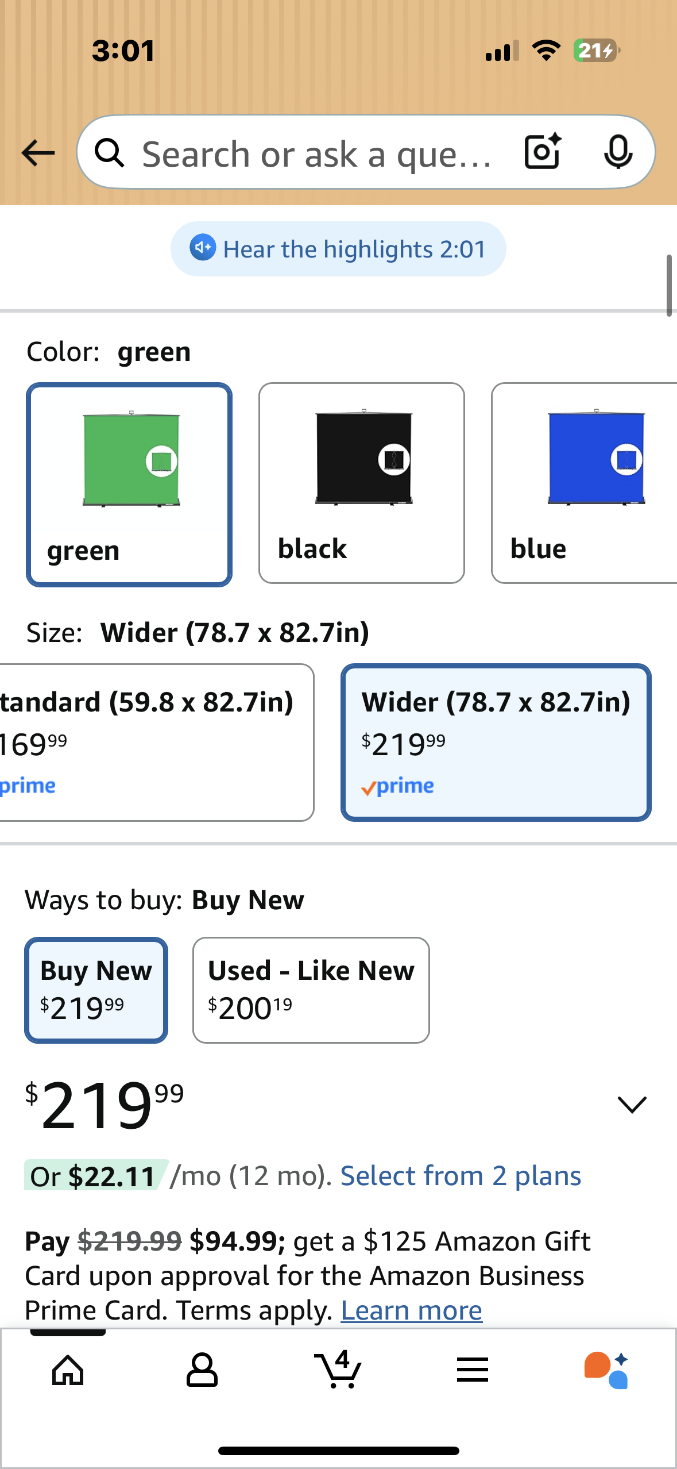
Task: Select the Wider (78.7 x 82.7in) size option
Action: pos(496,742)
